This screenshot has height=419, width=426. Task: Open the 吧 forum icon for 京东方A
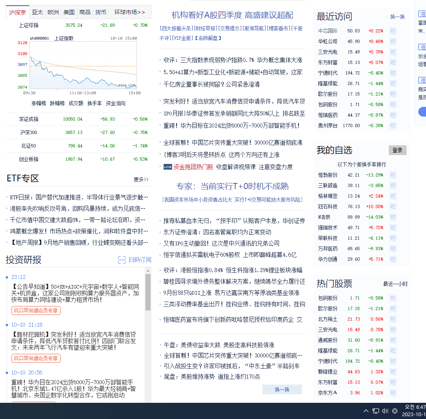point(392,393)
